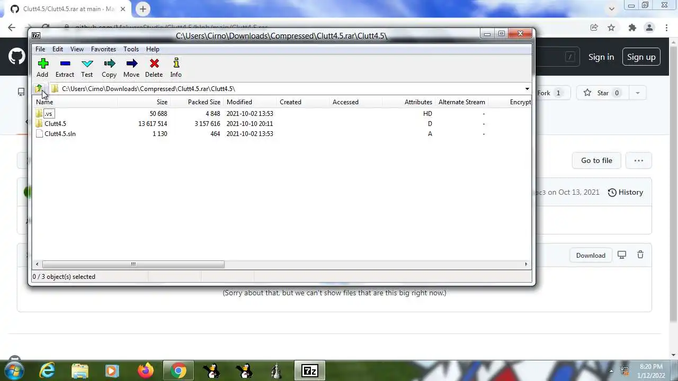This screenshot has height=381, width=678.
Task: Open with desktop icon on GitHub page
Action: tap(622, 255)
